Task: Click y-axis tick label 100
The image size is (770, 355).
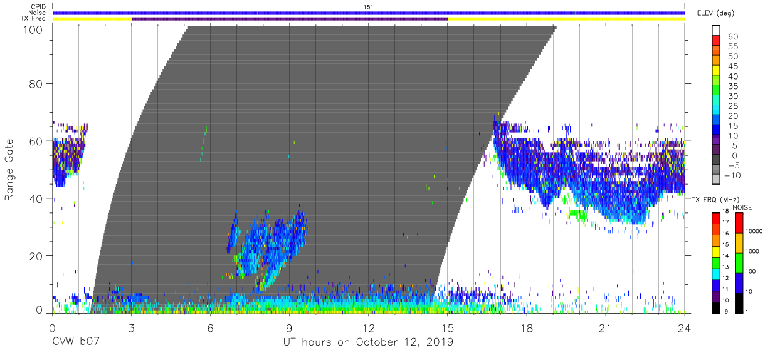Action: click(33, 29)
